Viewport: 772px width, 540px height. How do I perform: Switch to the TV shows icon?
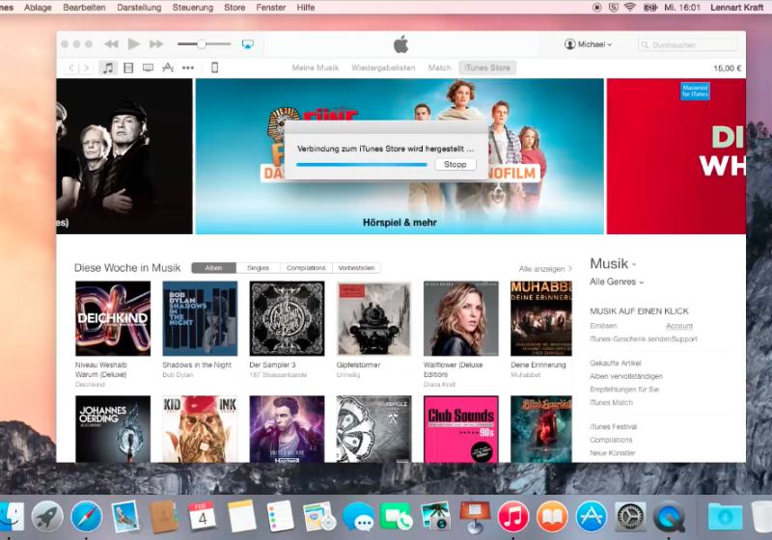click(x=148, y=67)
